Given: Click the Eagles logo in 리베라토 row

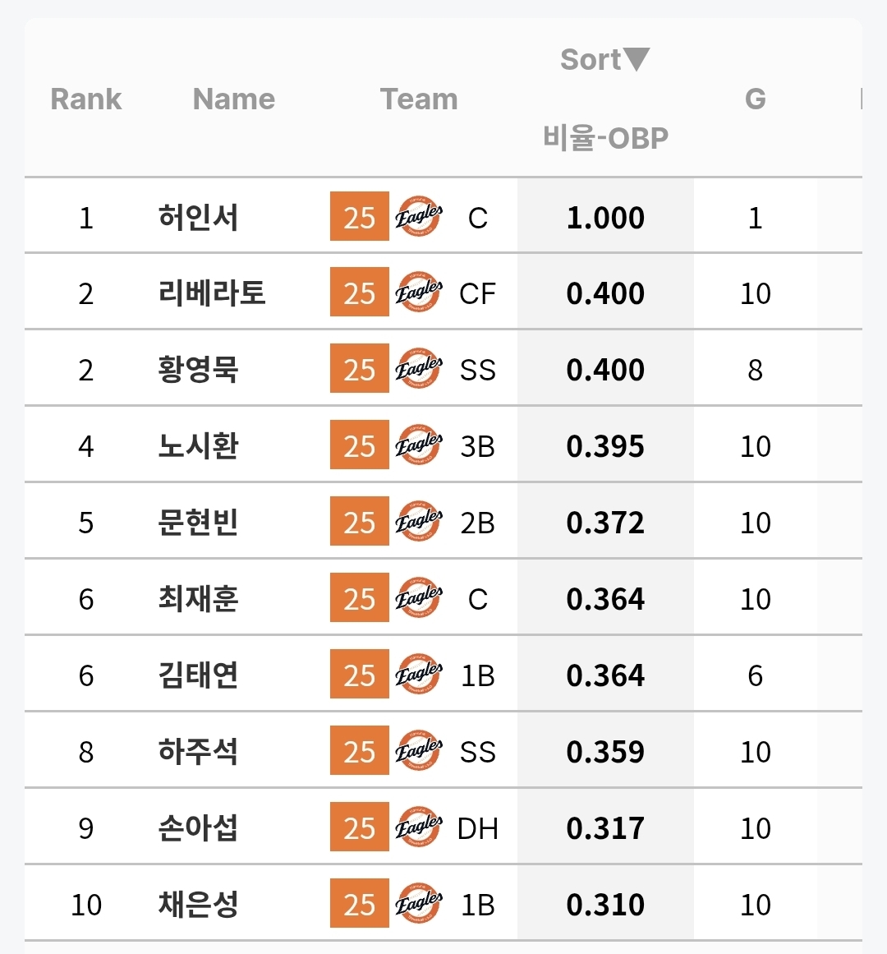Looking at the screenshot, I should click(x=419, y=293).
